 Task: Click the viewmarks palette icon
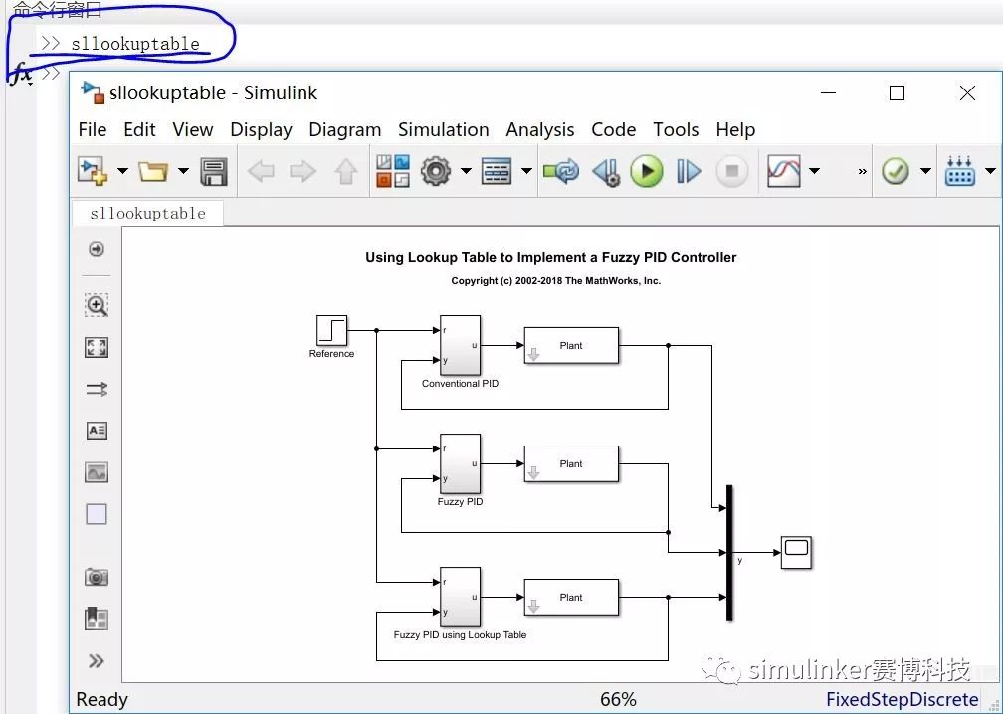[97, 619]
